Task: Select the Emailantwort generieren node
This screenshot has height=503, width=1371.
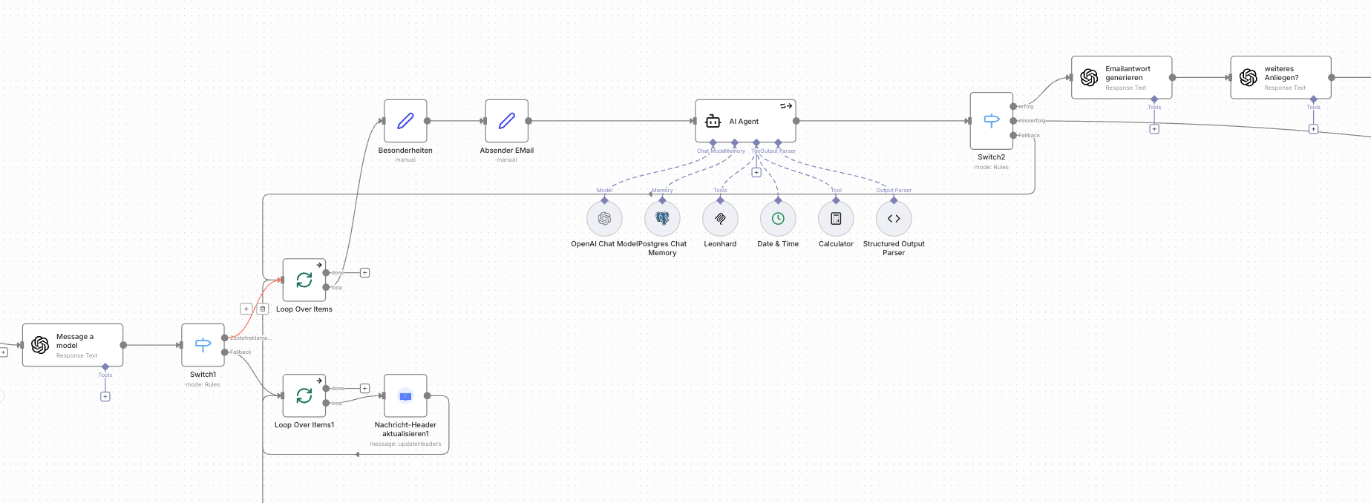Action: click(x=1121, y=77)
